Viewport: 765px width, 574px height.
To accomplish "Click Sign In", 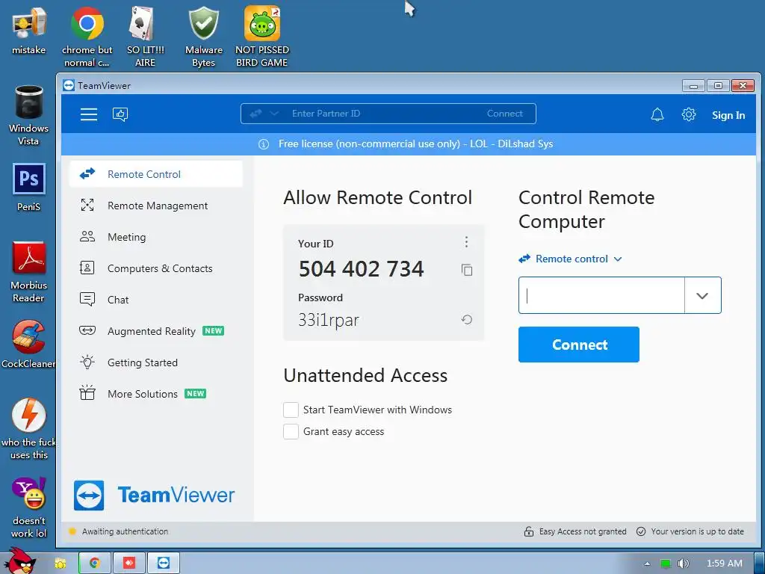I will point(728,115).
